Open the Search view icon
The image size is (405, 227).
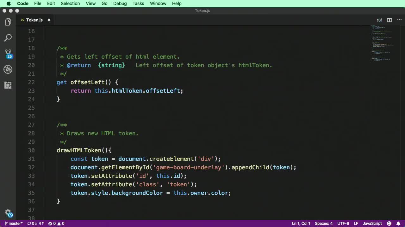tap(8, 38)
